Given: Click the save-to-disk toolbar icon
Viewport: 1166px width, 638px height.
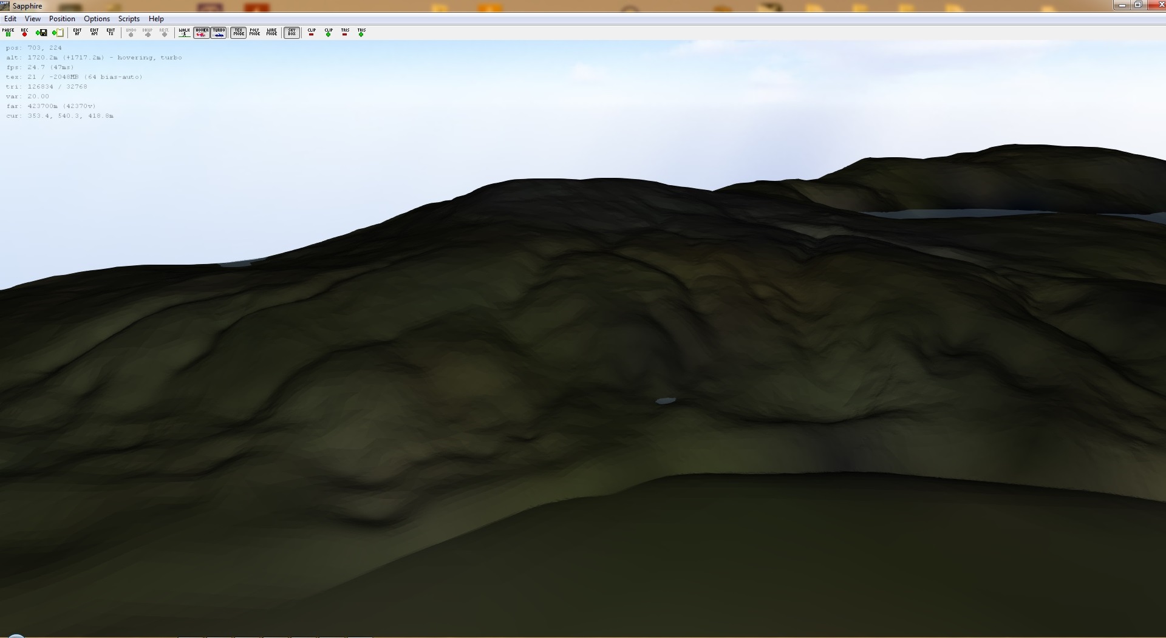Looking at the screenshot, I should tap(41, 33).
